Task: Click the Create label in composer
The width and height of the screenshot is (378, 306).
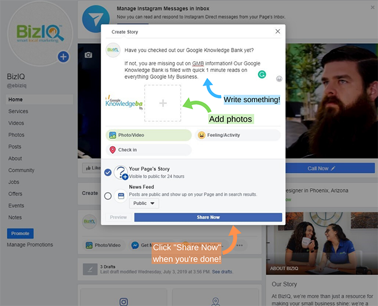Action: pyautogui.click(x=90, y=193)
